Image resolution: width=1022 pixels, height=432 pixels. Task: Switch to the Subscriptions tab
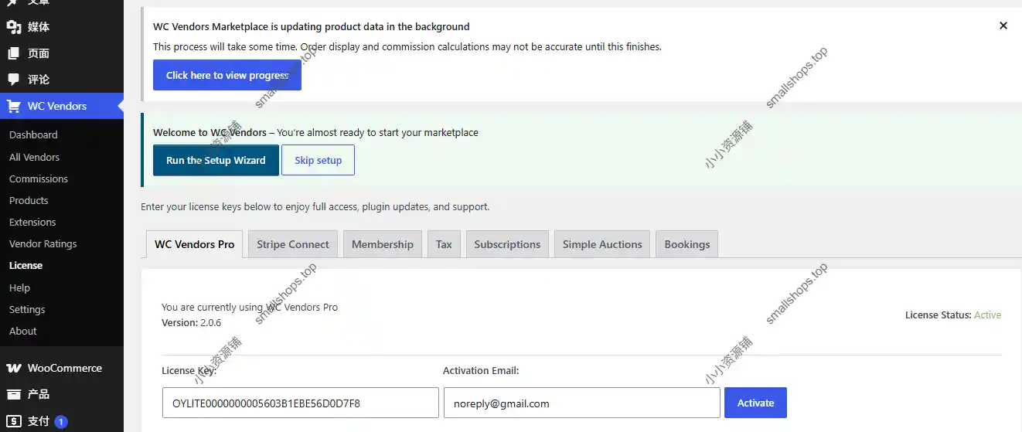click(507, 244)
